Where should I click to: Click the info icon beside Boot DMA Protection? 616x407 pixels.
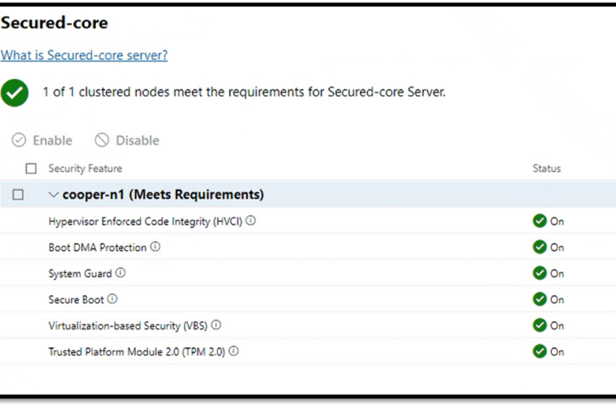pyautogui.click(x=156, y=246)
